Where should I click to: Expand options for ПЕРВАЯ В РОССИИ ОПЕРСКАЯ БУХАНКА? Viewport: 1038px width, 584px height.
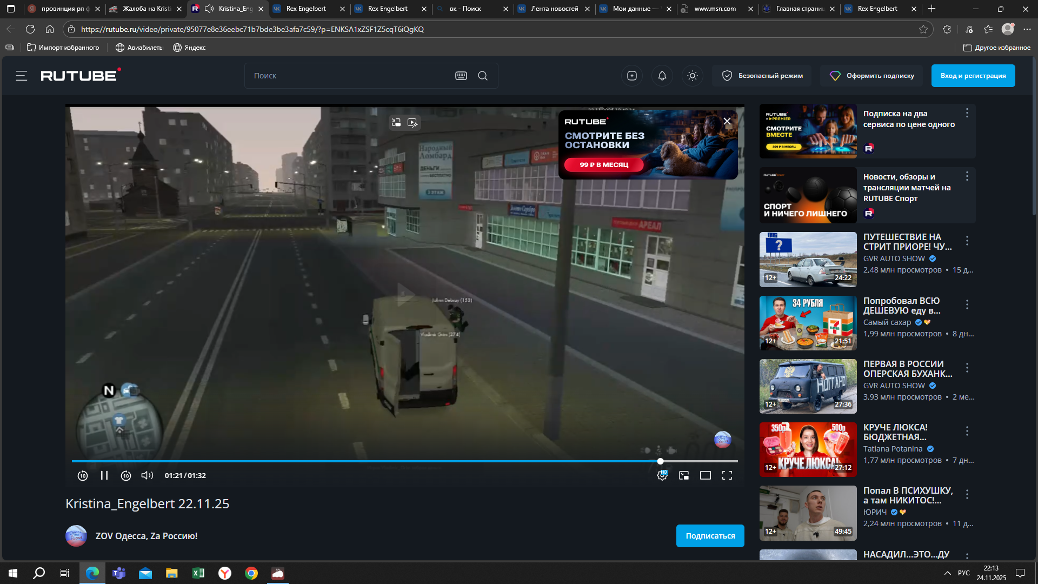click(967, 368)
